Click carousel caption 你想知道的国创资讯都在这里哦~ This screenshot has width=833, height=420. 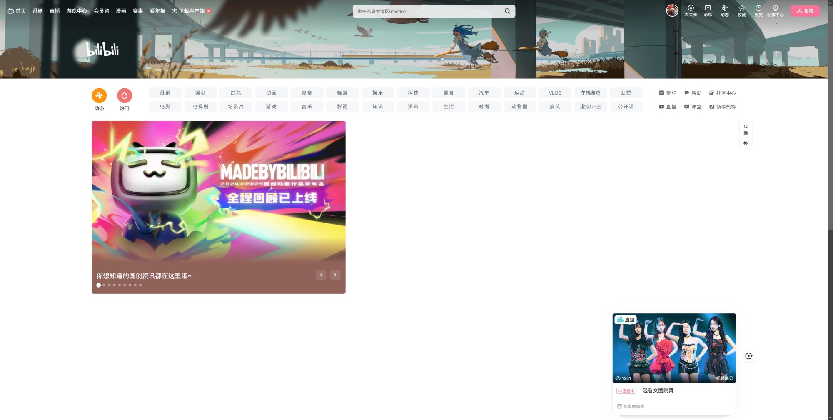144,276
